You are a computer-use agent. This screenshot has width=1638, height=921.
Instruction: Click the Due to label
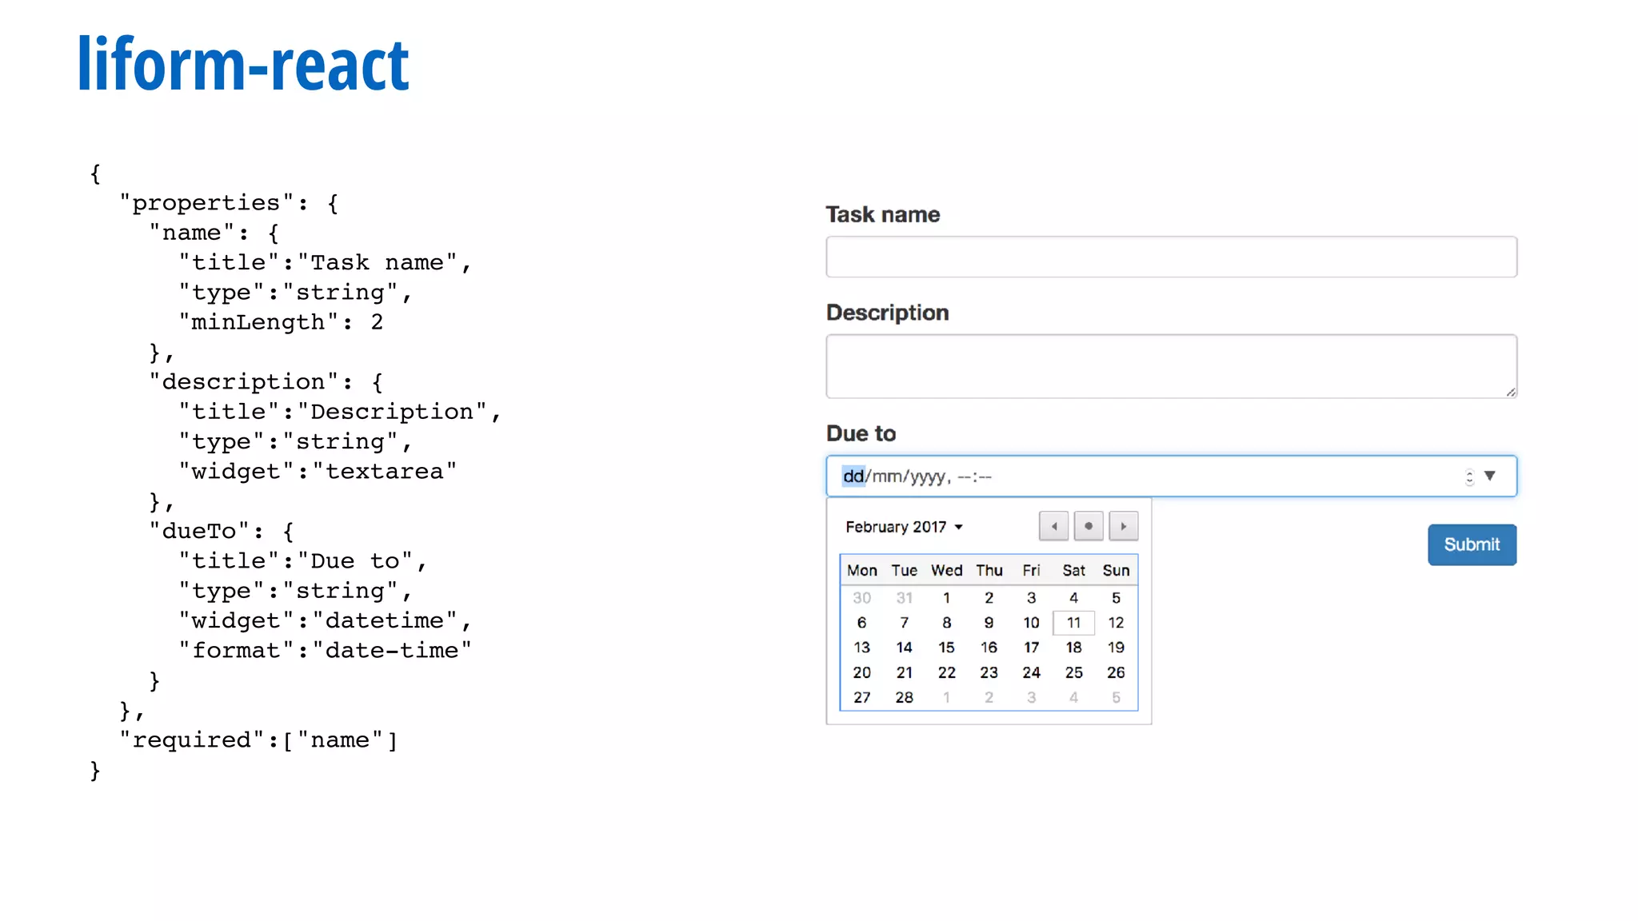point(861,433)
